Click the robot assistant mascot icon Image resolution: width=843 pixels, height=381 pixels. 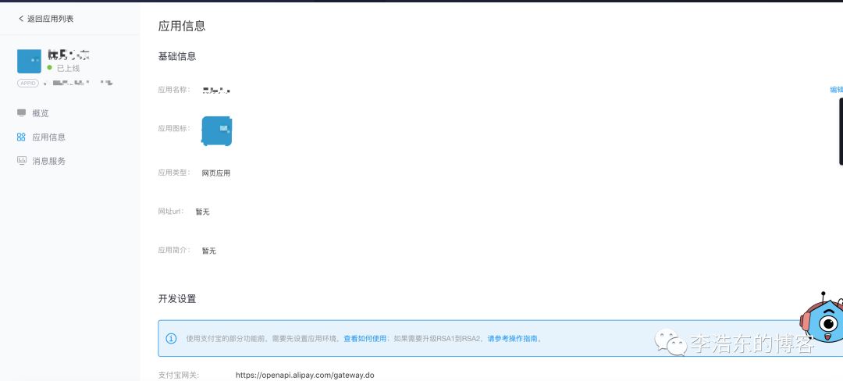click(x=823, y=318)
